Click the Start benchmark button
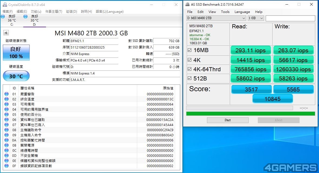The width and height of the screenshot is (319, 173). click(x=228, y=120)
